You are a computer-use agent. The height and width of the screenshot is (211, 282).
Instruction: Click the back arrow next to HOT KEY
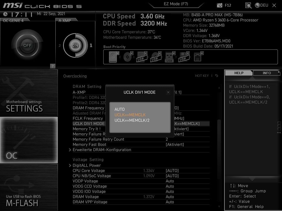[216, 76]
